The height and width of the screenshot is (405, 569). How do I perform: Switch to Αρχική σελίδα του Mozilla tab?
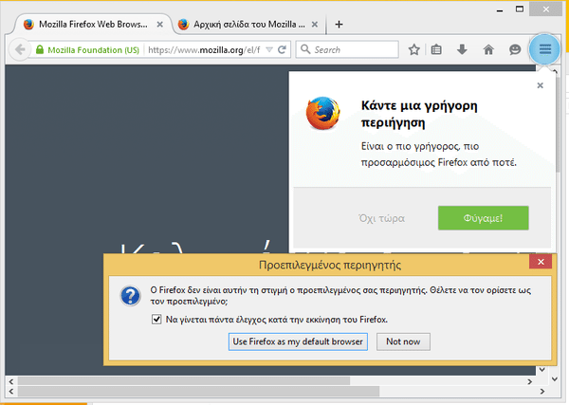point(248,25)
